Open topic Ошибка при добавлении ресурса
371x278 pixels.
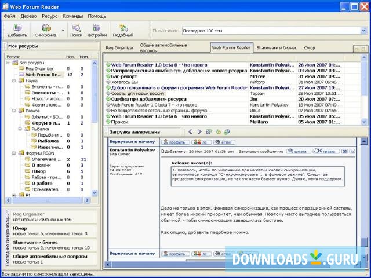(x=149, y=99)
